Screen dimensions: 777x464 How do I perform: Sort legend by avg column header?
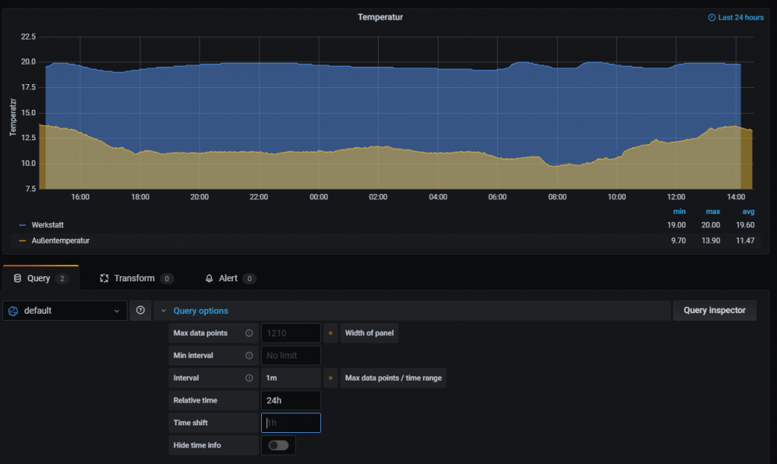point(749,212)
